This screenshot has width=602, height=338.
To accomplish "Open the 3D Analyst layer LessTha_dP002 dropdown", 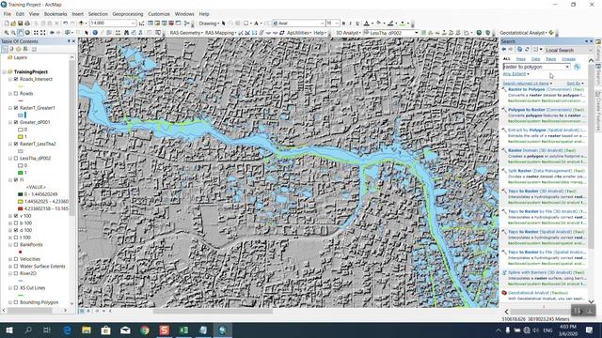I will coord(416,33).
